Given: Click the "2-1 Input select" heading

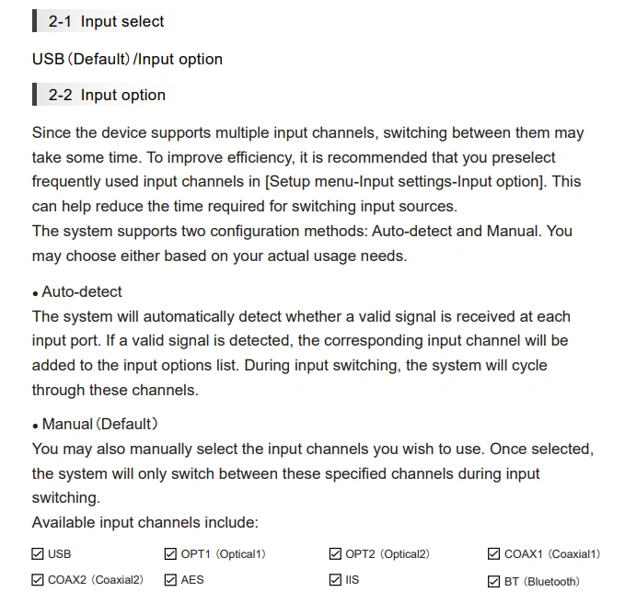Looking at the screenshot, I should tap(106, 21).
